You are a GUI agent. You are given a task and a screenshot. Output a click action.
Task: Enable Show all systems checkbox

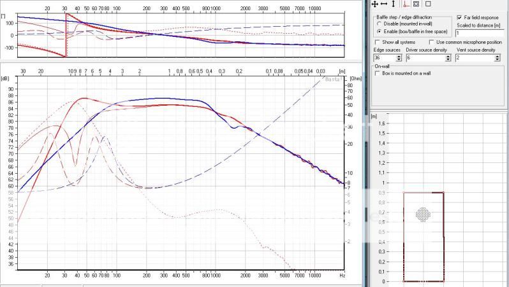(377, 42)
